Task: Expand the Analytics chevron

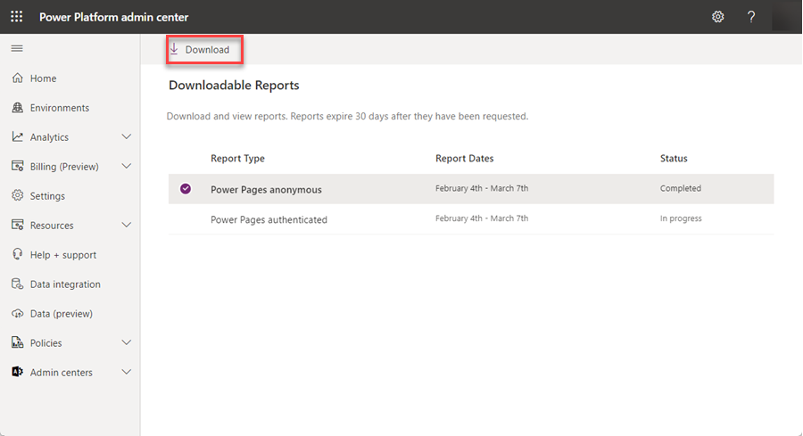Action: (x=126, y=137)
